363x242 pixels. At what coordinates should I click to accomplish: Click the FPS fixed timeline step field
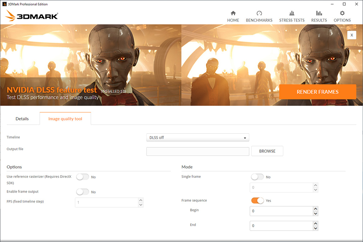pos(106,202)
